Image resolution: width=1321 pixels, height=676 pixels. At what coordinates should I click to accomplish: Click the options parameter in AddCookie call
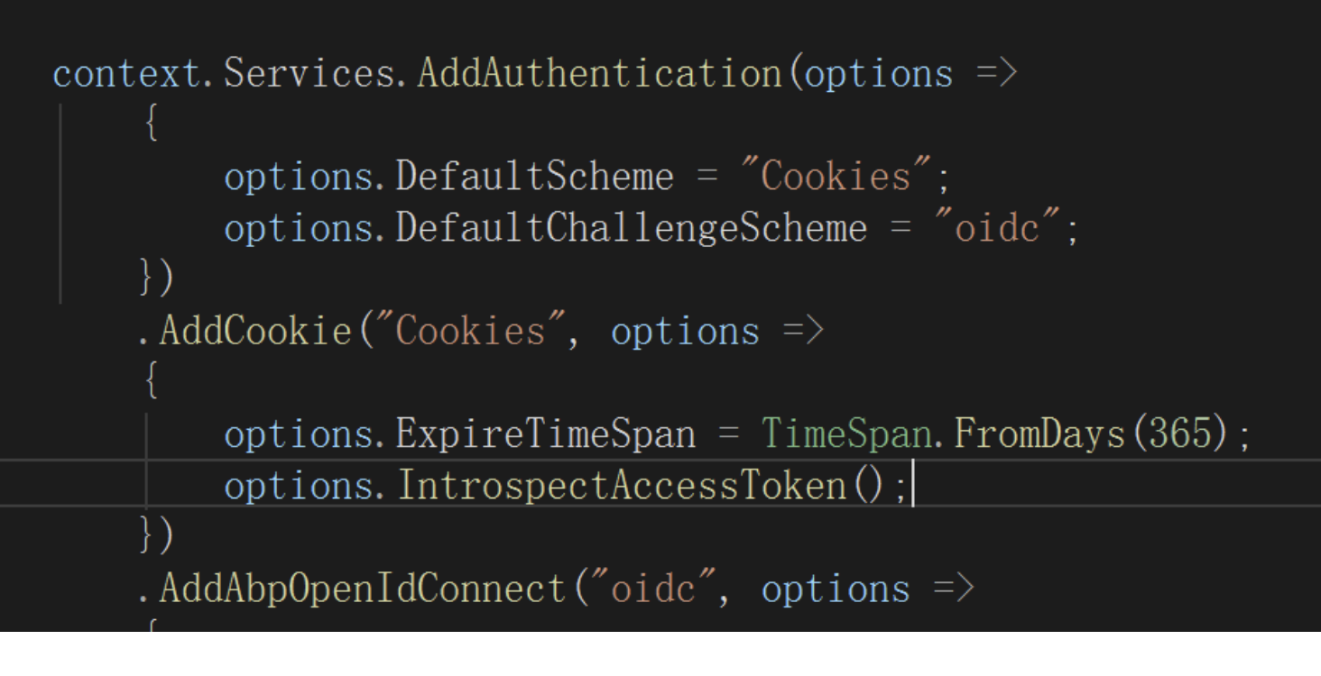(x=685, y=333)
